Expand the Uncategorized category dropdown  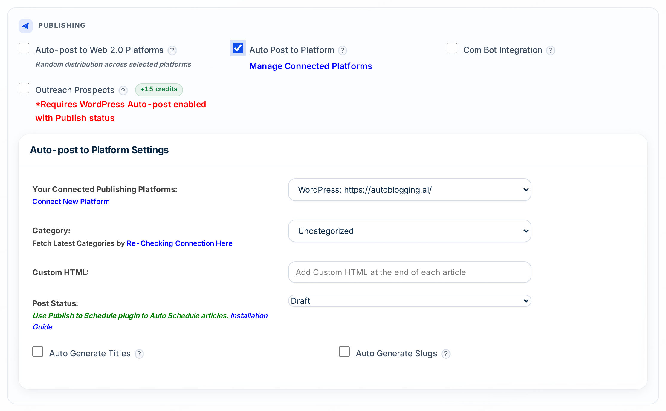pos(410,231)
